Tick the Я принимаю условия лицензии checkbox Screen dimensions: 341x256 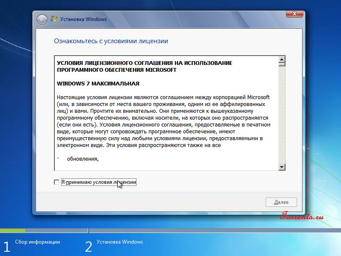[56, 182]
